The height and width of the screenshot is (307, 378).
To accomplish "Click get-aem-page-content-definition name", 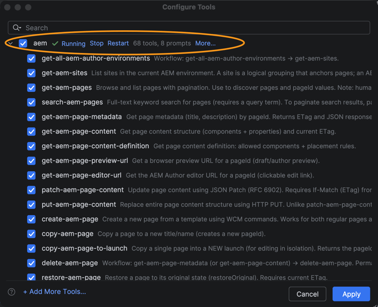I will pyautogui.click(x=95, y=146).
